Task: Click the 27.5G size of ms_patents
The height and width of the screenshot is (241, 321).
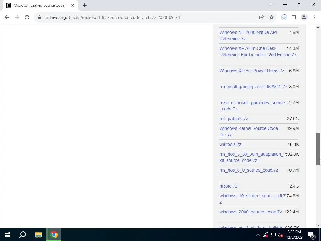Action: pos(293,119)
